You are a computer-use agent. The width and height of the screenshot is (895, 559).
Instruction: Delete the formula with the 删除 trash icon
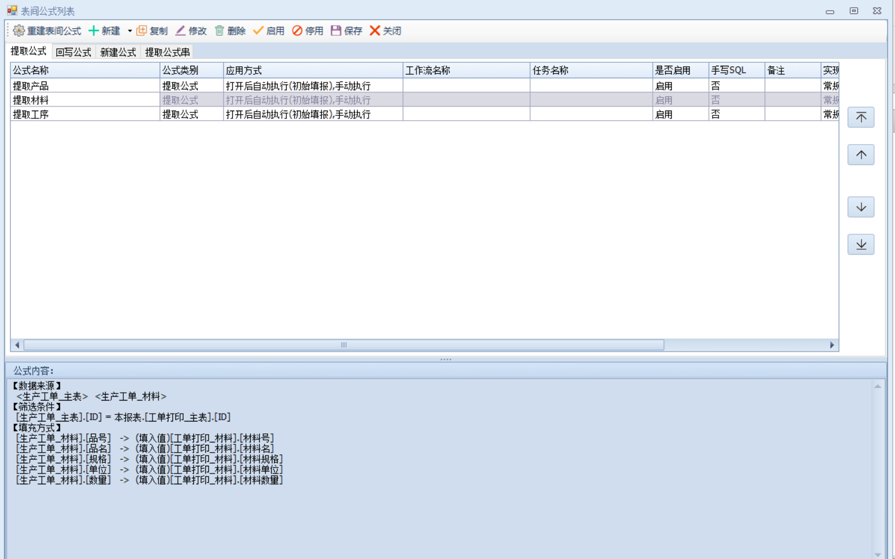click(x=220, y=30)
